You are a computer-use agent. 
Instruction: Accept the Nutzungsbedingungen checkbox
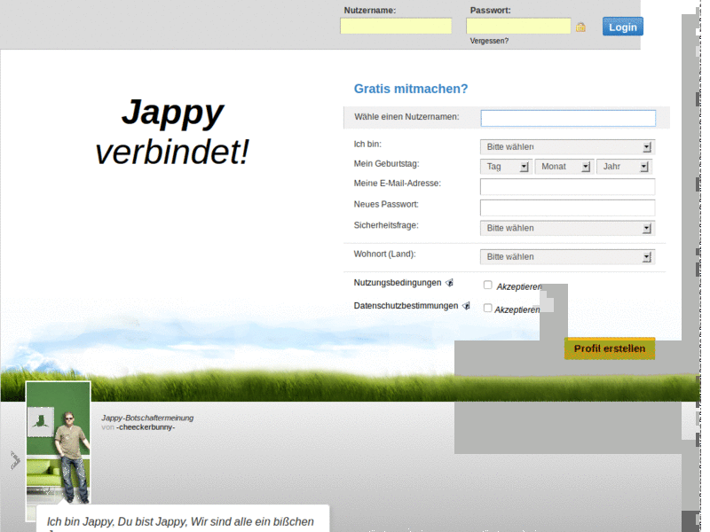tap(487, 285)
